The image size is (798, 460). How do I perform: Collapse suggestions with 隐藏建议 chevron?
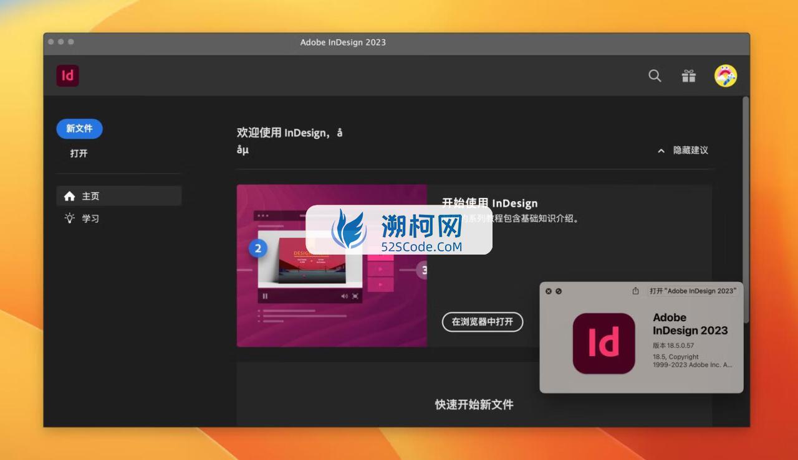point(683,151)
